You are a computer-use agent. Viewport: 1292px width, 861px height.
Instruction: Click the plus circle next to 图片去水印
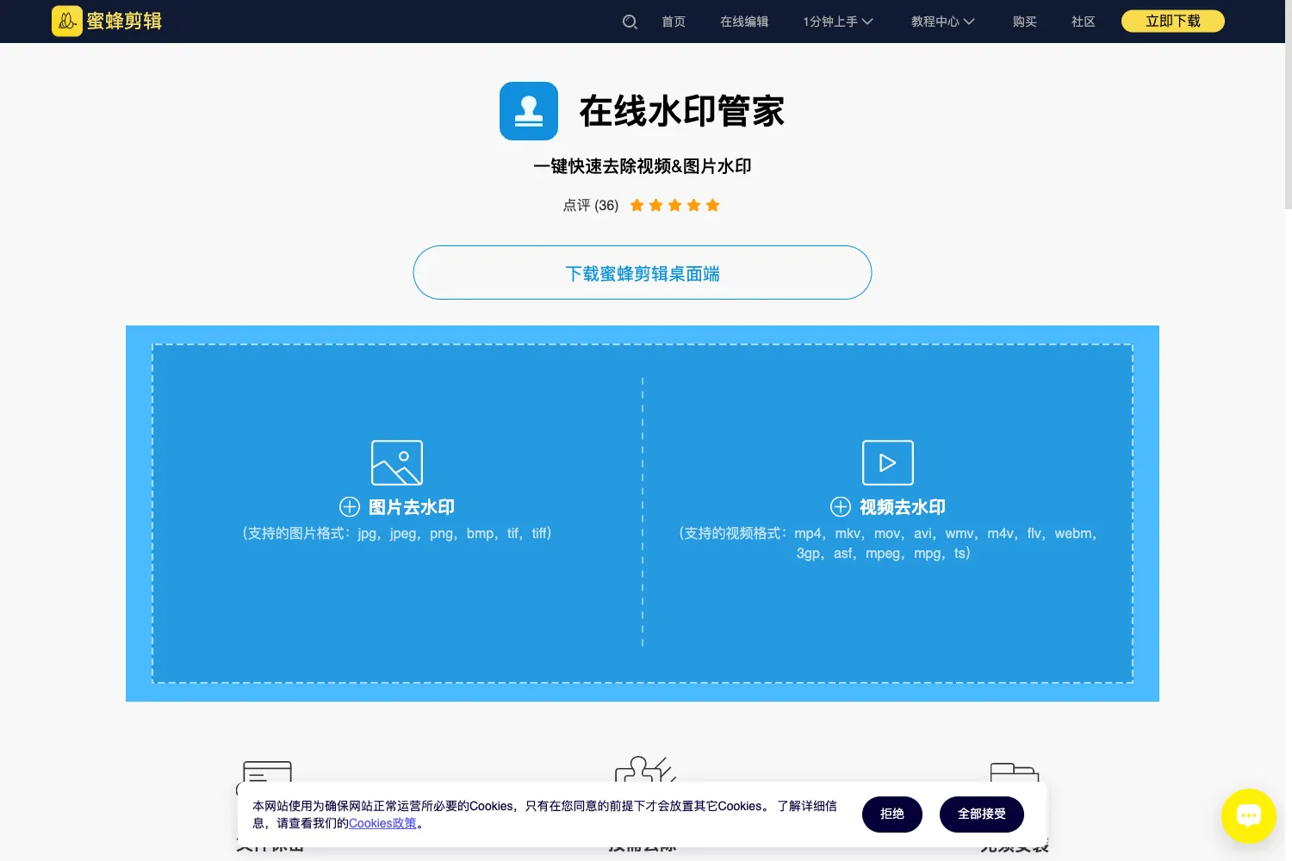tap(350, 506)
